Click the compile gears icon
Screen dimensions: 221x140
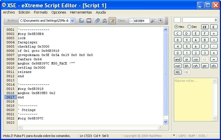pos(97,21)
